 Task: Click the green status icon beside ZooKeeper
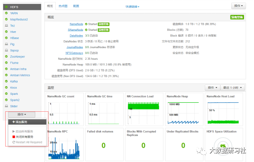pyautogui.click(x=7, y=56)
